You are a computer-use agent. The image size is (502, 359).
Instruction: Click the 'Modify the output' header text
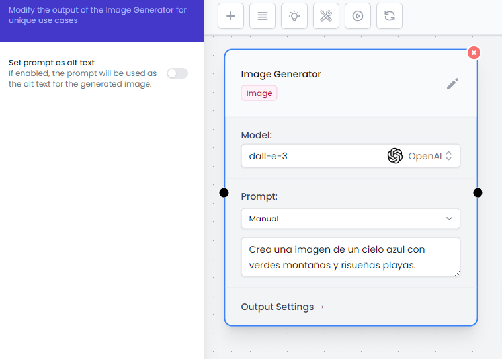click(97, 15)
